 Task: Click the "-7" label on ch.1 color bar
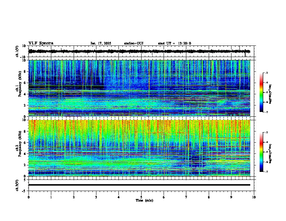point(266,112)
